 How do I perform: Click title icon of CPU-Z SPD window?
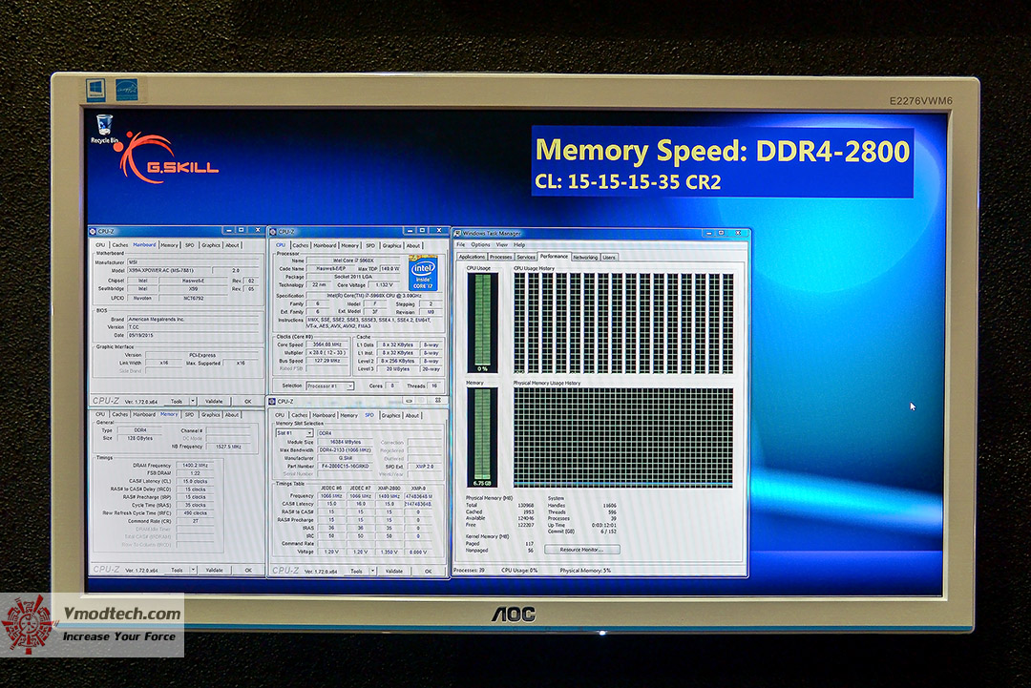point(272,402)
